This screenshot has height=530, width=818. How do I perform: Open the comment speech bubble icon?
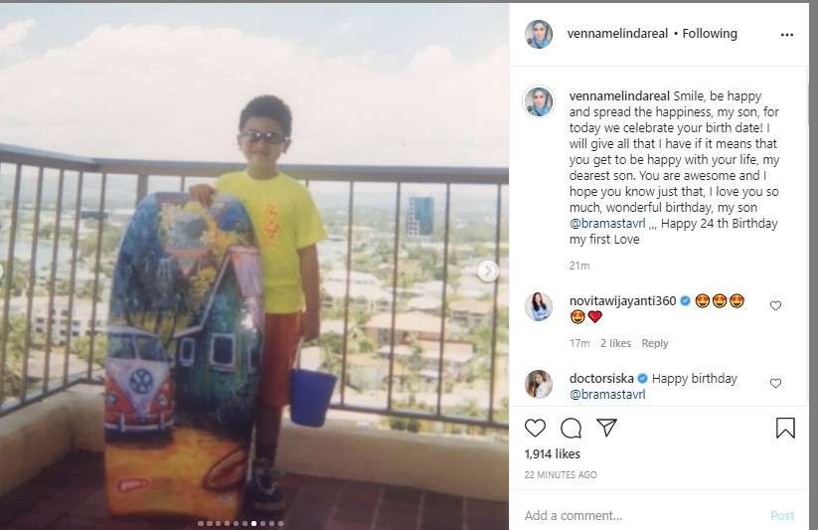click(x=571, y=429)
